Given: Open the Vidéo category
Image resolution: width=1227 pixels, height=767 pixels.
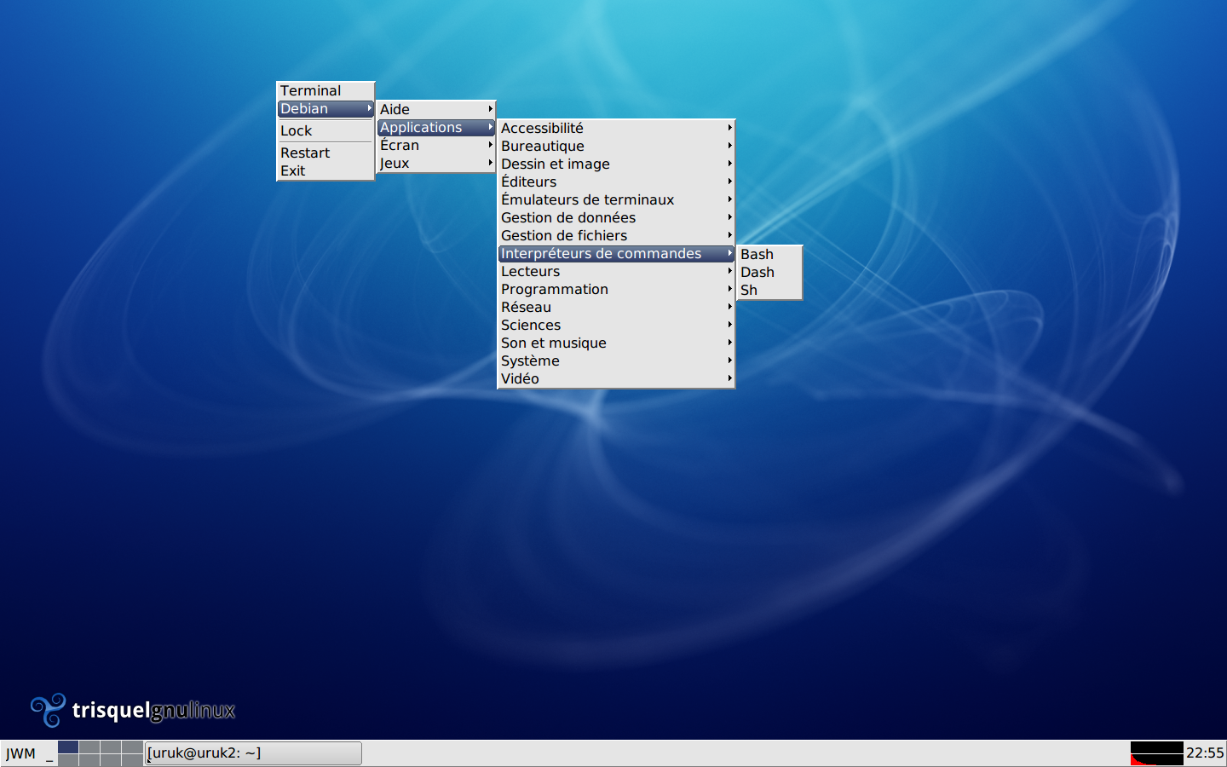Looking at the screenshot, I should [x=616, y=378].
